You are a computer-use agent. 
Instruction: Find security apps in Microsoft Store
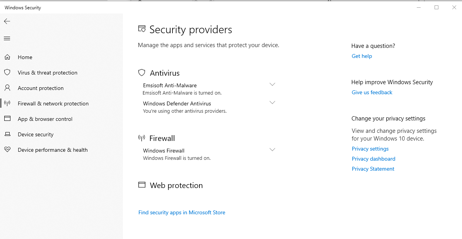tap(182, 212)
